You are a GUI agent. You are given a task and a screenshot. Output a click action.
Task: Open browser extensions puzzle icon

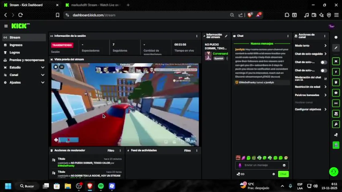click(287, 15)
